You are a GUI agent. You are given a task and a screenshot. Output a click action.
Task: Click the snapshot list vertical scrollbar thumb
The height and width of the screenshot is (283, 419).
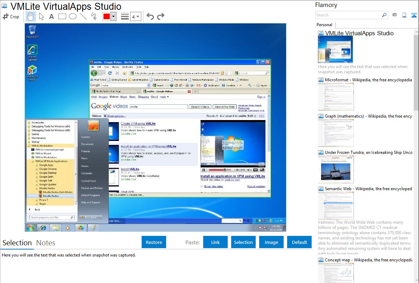(416, 73)
